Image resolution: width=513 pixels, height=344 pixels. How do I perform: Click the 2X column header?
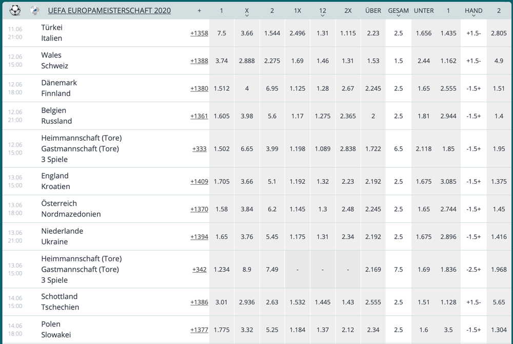348,10
